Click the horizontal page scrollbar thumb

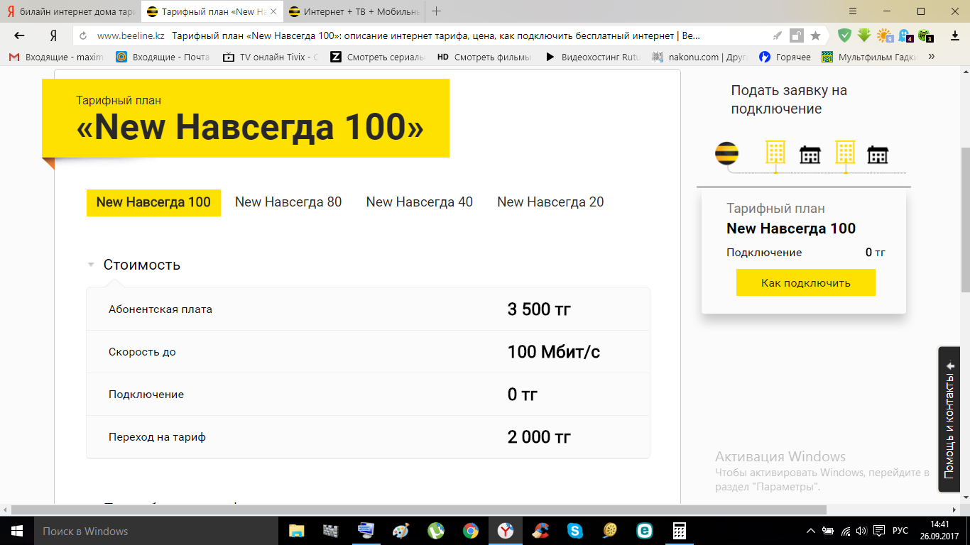pyautogui.click(x=418, y=510)
